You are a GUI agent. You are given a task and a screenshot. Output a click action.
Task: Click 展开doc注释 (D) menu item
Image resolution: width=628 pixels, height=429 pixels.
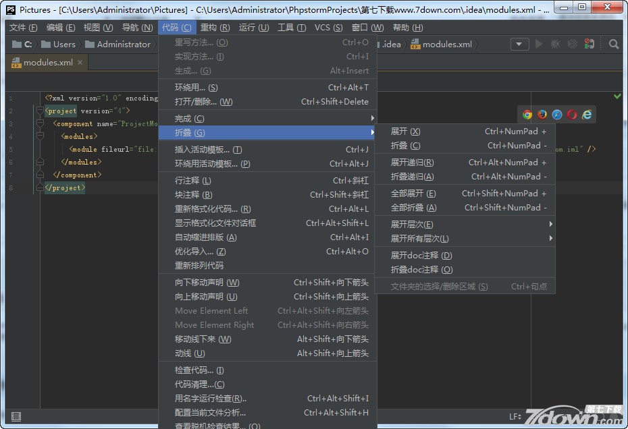coord(421,256)
